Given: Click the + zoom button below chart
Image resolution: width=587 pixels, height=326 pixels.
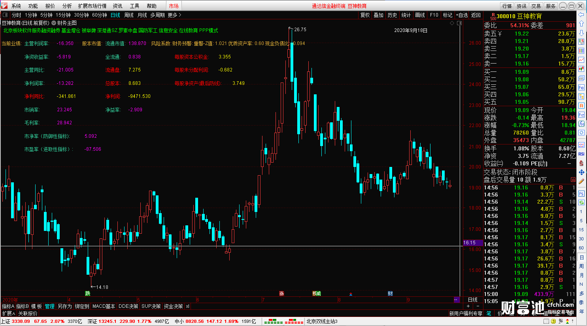Looking at the screenshot, I should pos(468,306).
